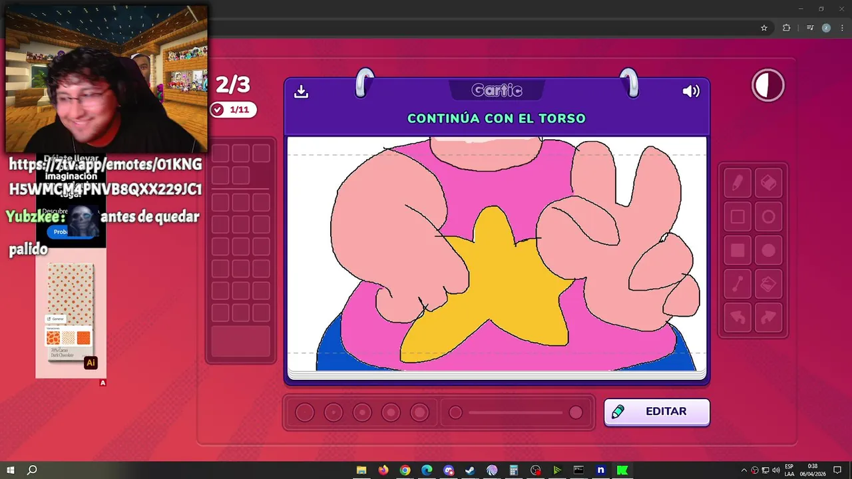
Task: Select the line tool
Action: (x=738, y=285)
